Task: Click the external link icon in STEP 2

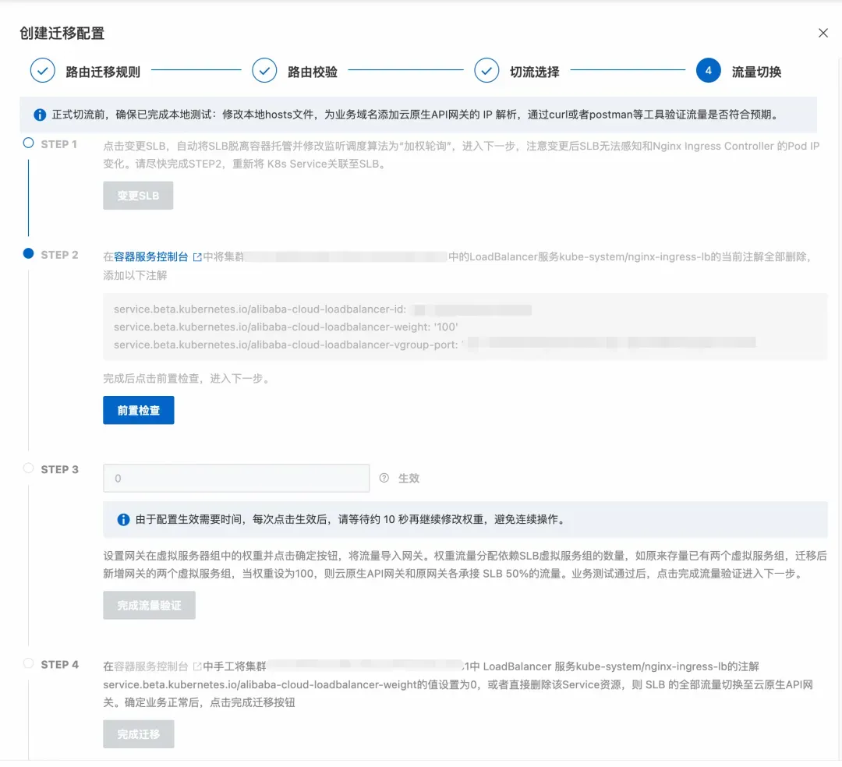Action: click(x=197, y=257)
